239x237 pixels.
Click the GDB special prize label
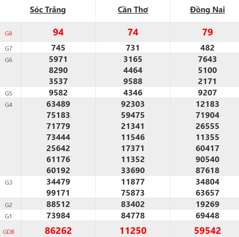tap(9, 231)
